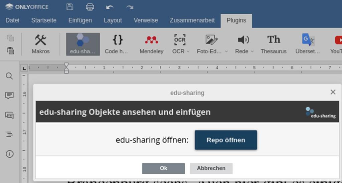Click the edu-sharing logo in dialog header

click(x=320, y=113)
